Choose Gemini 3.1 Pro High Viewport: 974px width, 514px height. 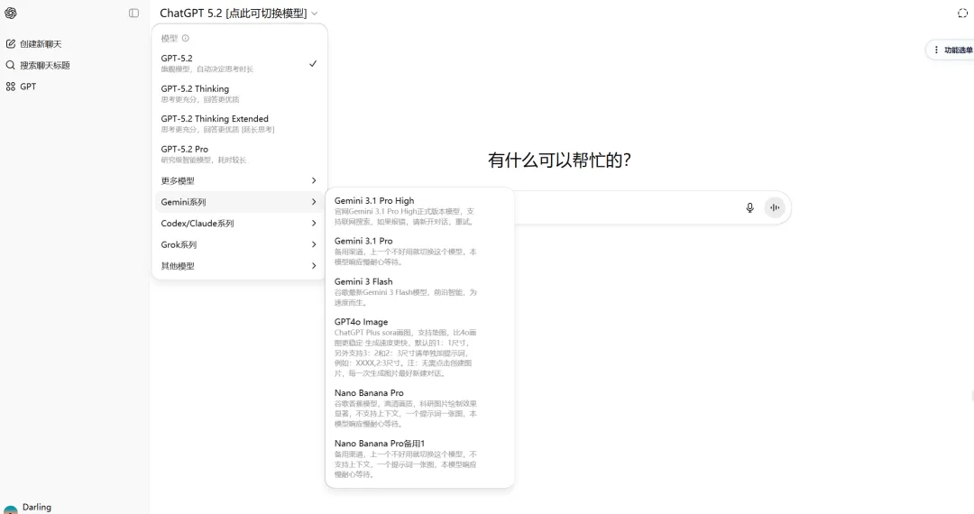[419, 211]
